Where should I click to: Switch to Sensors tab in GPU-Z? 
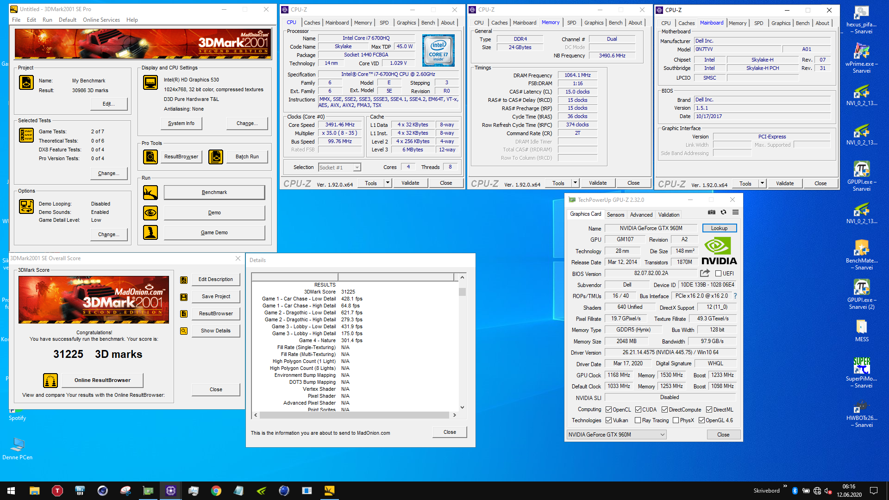point(615,215)
